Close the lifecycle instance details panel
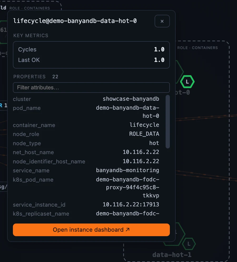Viewport: 237px width, 262px height. click(162, 21)
